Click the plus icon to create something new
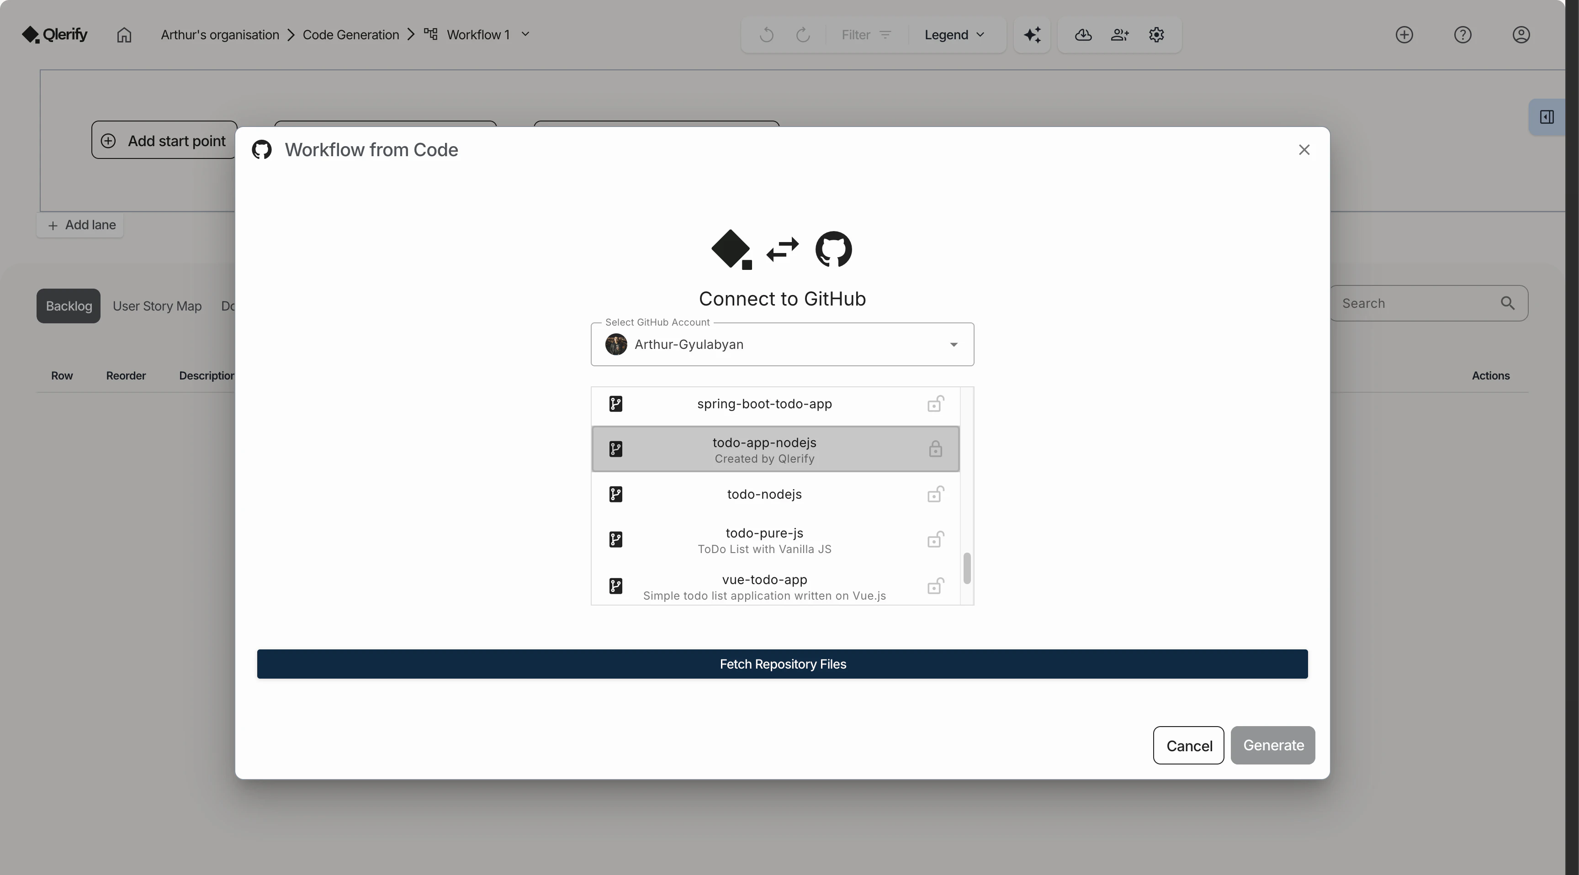Screen dimensions: 1579x875 pos(1404,35)
